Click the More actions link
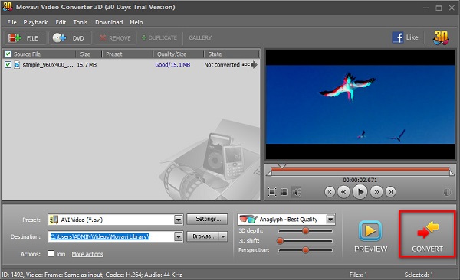Viewport: 460px width, 280px height. coord(87,254)
